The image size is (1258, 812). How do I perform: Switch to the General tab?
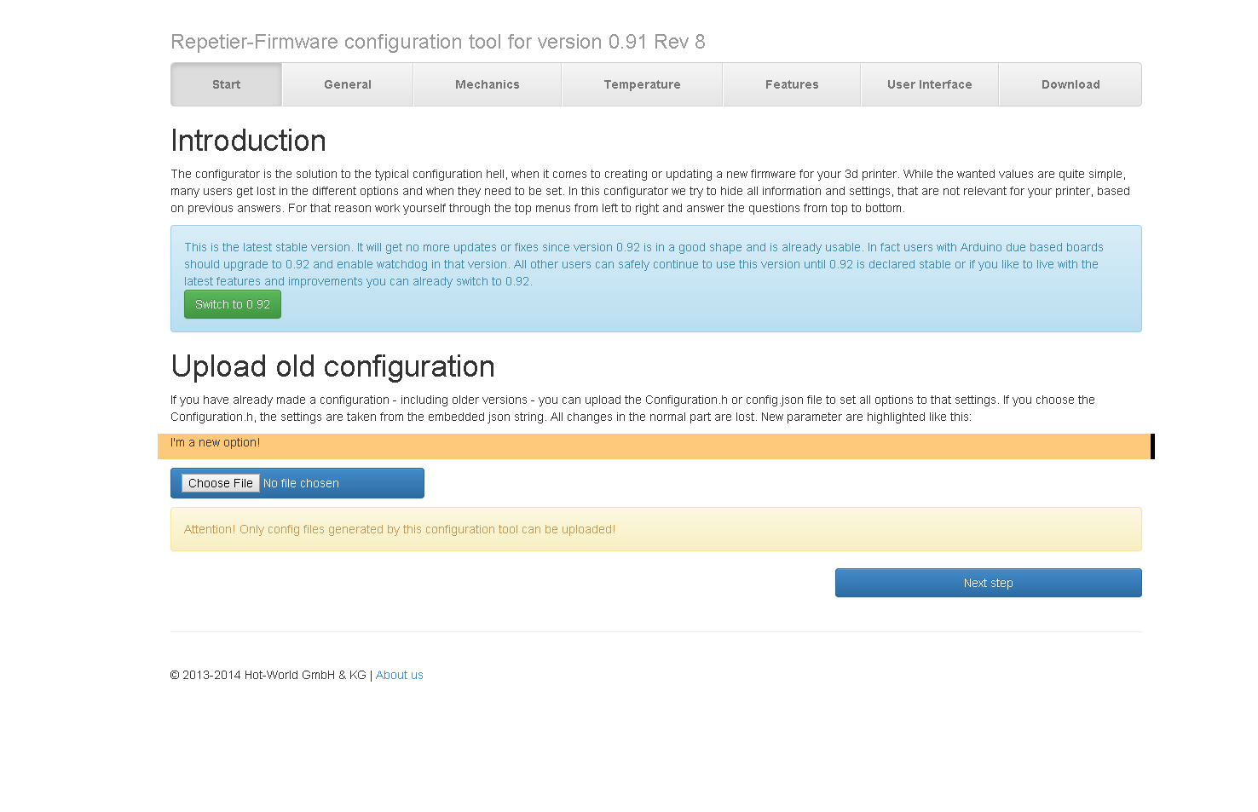point(347,84)
